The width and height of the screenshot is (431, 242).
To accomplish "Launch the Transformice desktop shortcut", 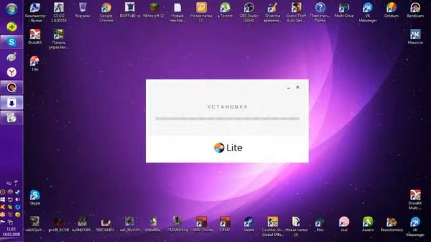I will (391, 224).
